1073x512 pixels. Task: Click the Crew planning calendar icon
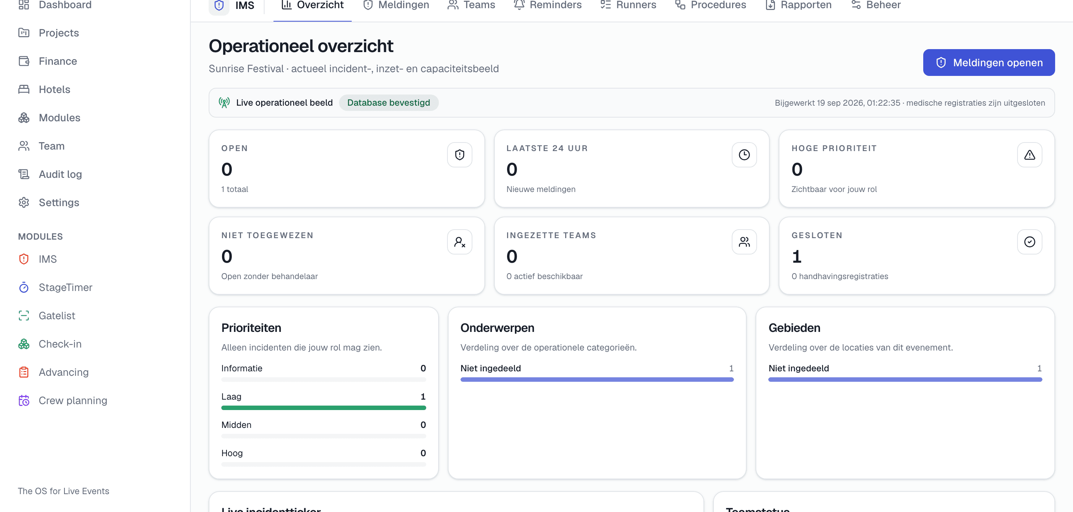[x=24, y=400]
